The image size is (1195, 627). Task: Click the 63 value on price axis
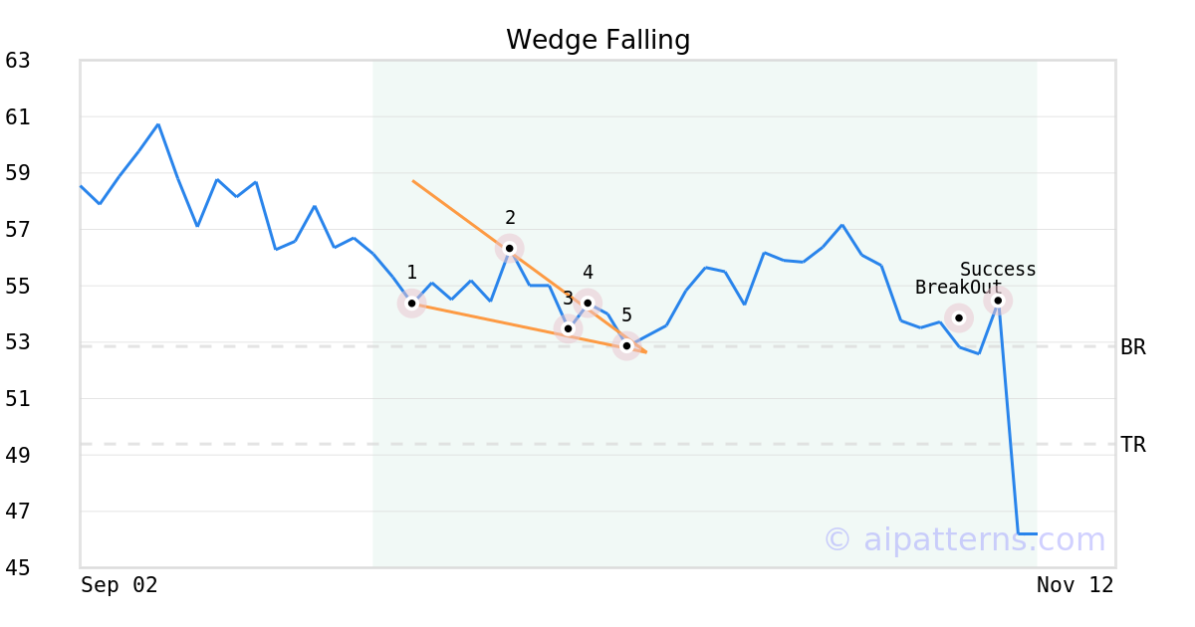tap(18, 61)
